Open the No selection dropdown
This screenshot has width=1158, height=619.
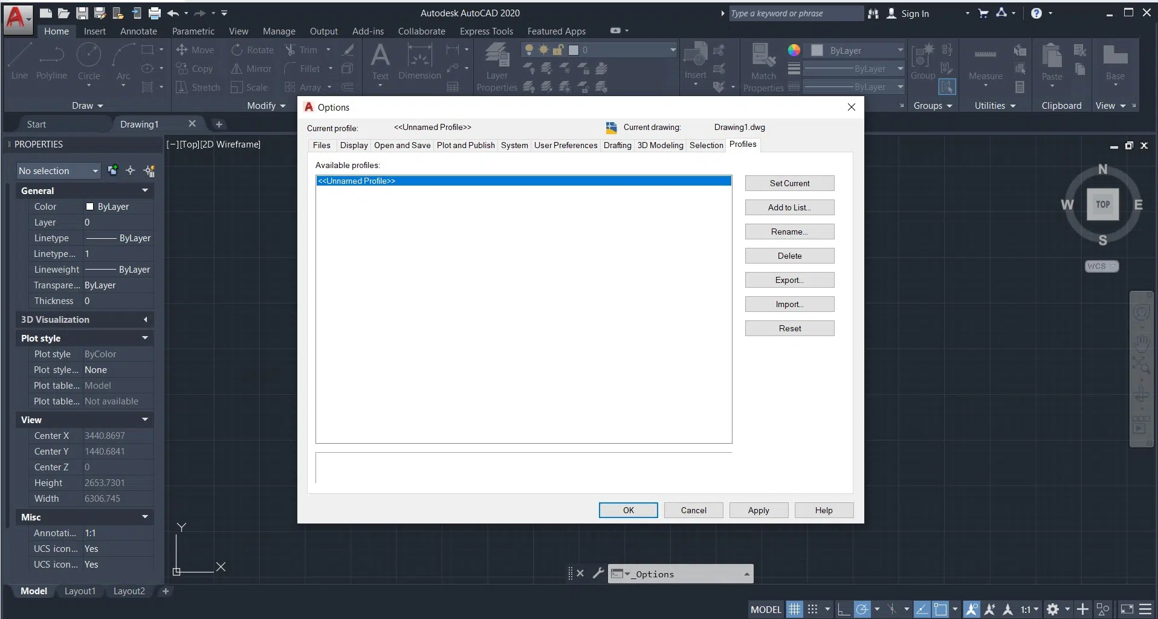point(58,171)
